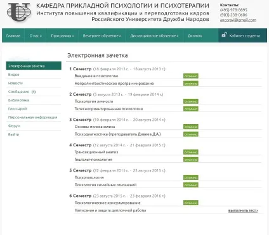The width and height of the screenshot is (269, 235).
Task: Click Кафедра прикладной психологии header title
Action: [122, 6]
